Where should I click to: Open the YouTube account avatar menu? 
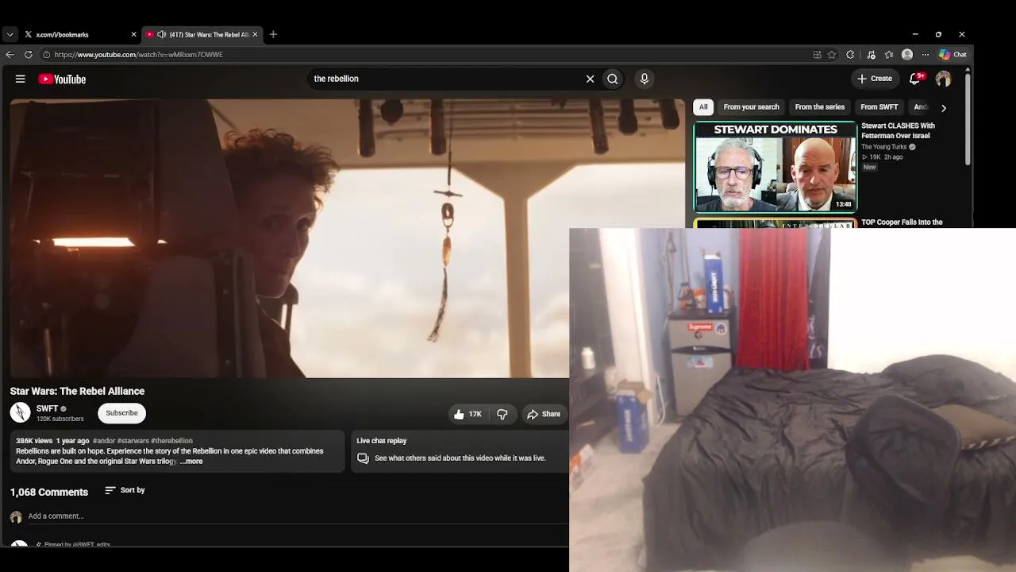click(943, 79)
